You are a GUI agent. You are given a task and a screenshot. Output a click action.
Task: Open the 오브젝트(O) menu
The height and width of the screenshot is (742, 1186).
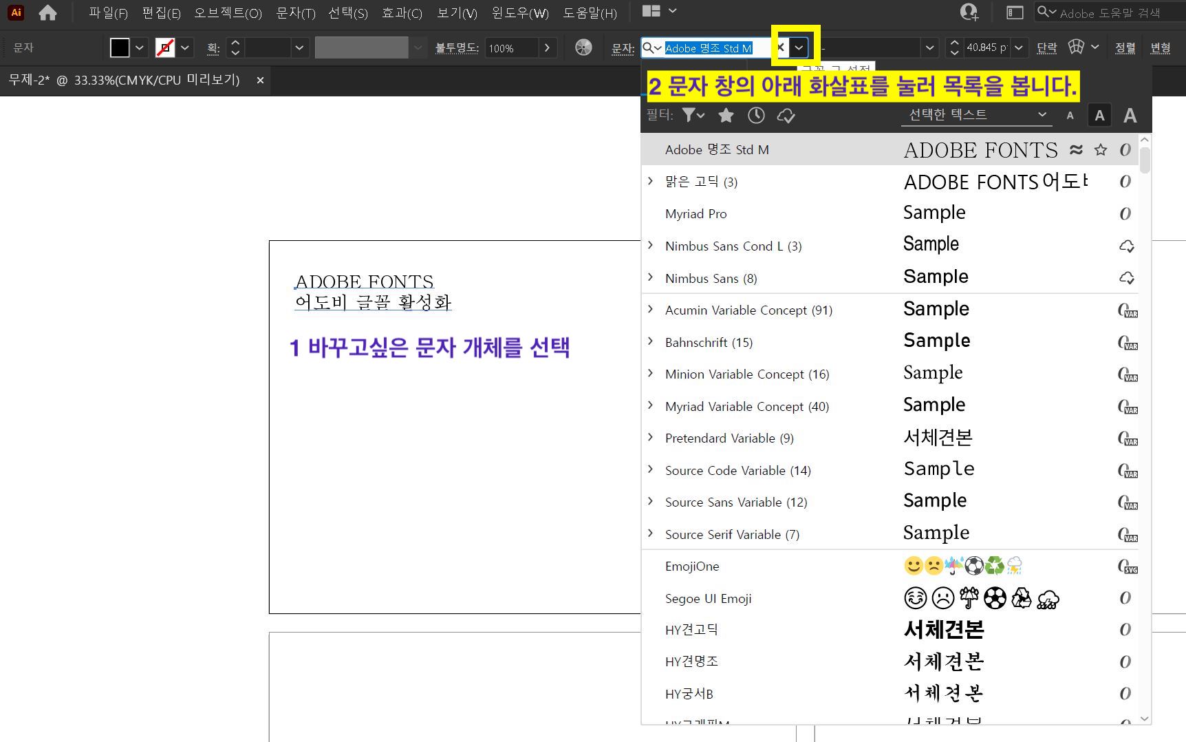(x=228, y=12)
